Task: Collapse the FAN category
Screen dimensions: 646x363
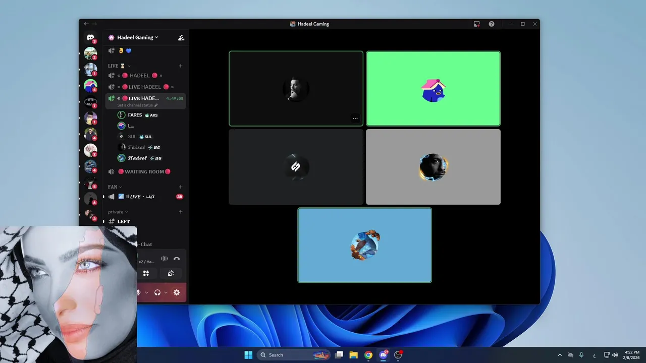Action: tap(115, 187)
